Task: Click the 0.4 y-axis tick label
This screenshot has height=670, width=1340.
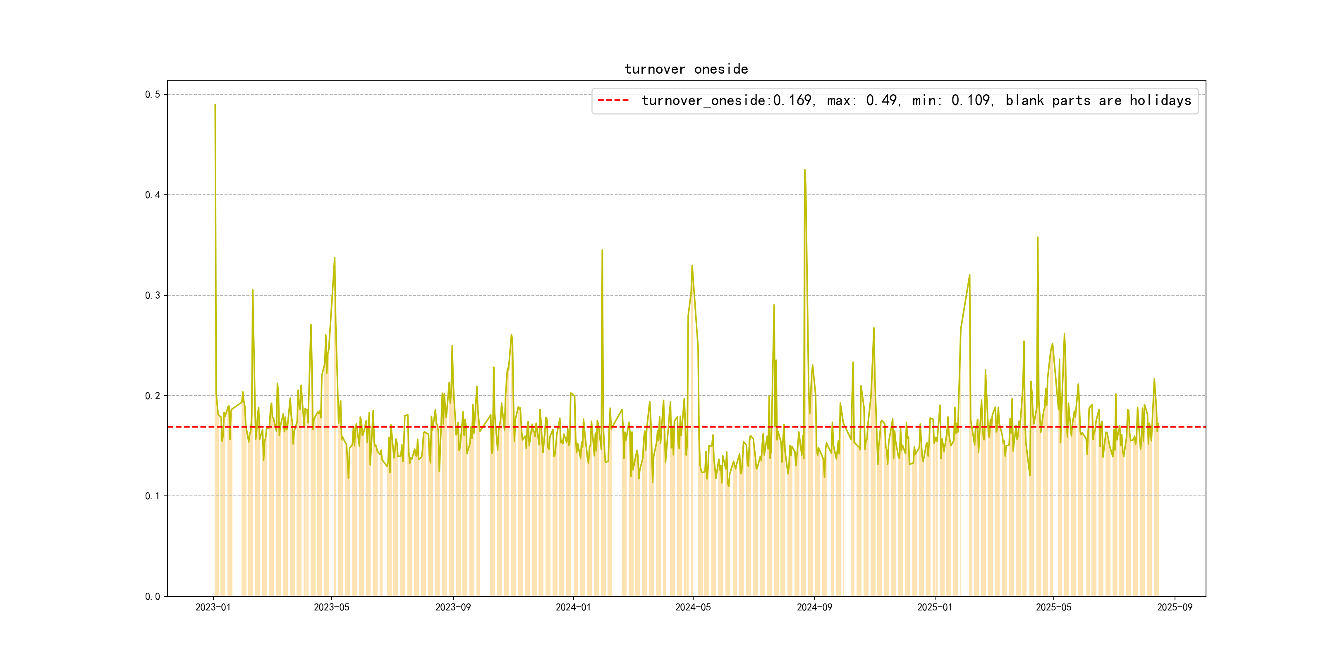Action: point(153,195)
